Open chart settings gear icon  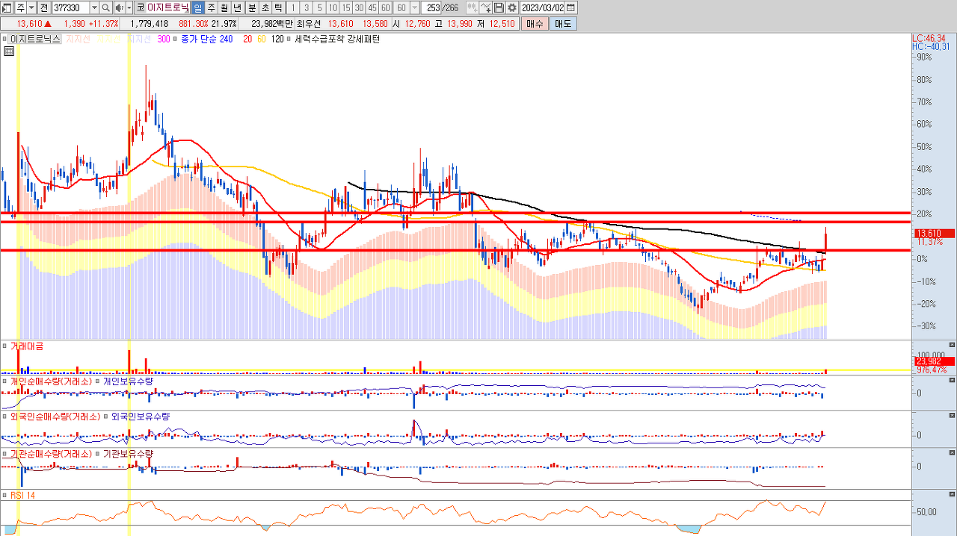pyautogui.click(x=512, y=7)
